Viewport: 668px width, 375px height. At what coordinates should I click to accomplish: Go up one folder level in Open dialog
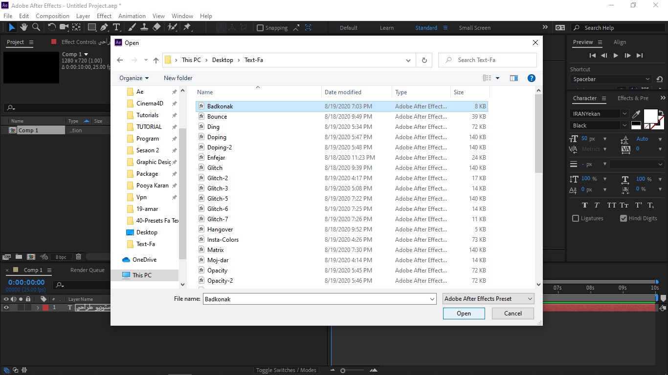(156, 60)
